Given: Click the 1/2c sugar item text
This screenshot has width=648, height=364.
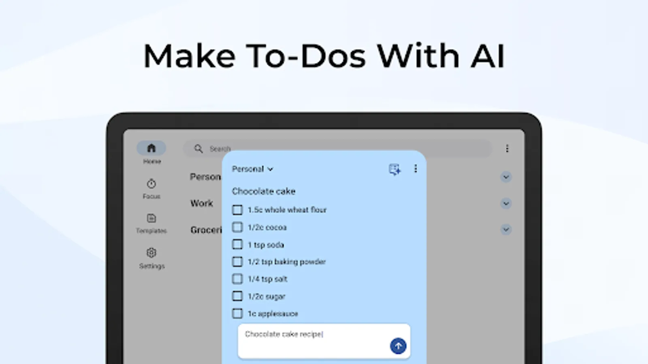Looking at the screenshot, I should tap(266, 296).
